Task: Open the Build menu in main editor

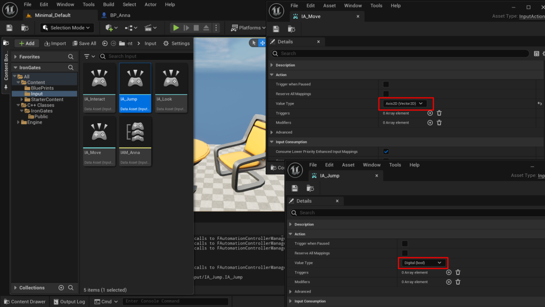Action: (x=109, y=4)
